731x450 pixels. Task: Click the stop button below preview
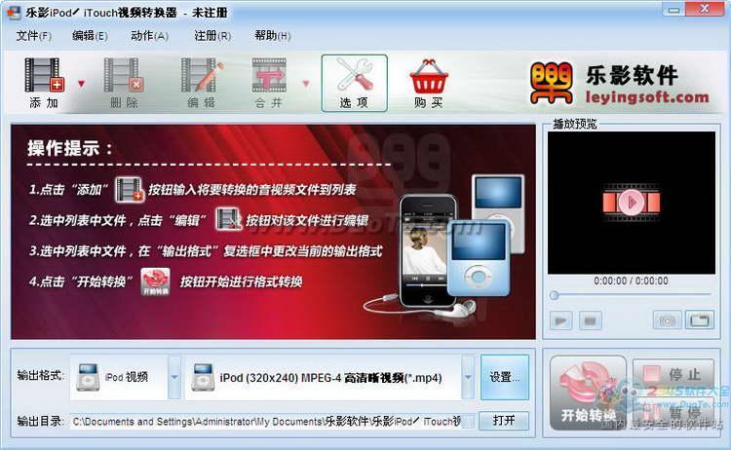(591, 320)
